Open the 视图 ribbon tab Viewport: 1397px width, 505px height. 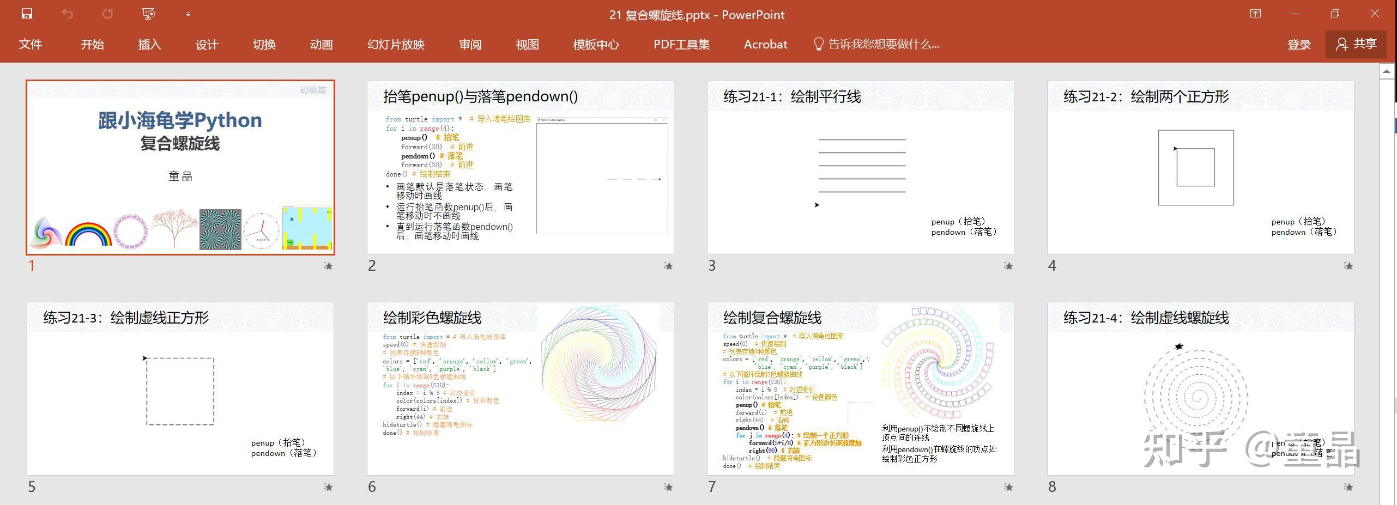(528, 44)
